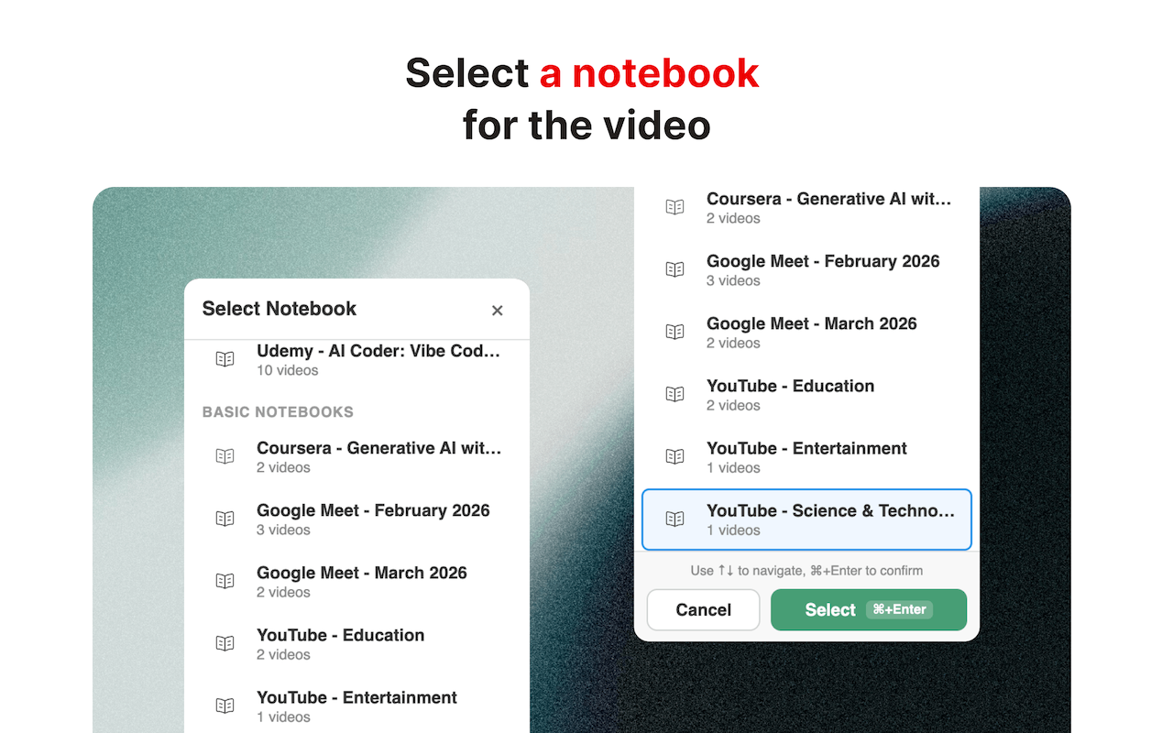Select Coursera - Generative AI notebook in left dialog
The width and height of the screenshot is (1173, 733).
click(x=356, y=456)
